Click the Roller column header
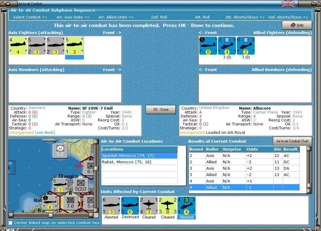This screenshot has height=231, width=321. pos(213,149)
